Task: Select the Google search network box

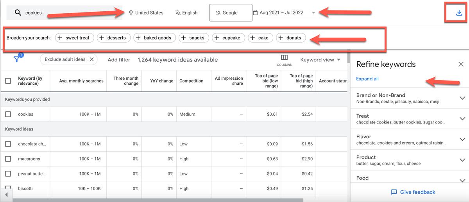Action: pyautogui.click(x=231, y=13)
